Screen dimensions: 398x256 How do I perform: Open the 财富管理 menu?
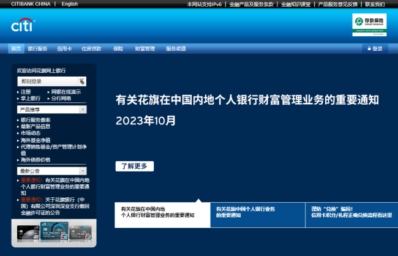(x=145, y=48)
